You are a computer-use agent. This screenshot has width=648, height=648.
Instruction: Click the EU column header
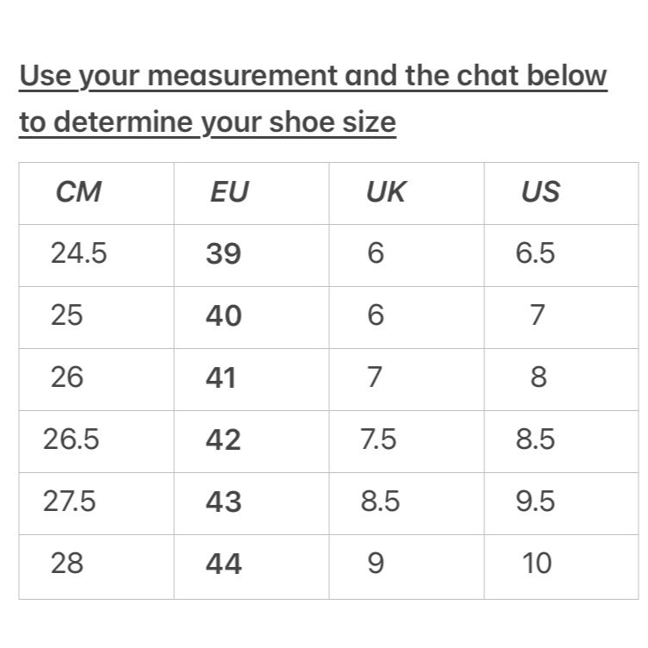[252, 193]
